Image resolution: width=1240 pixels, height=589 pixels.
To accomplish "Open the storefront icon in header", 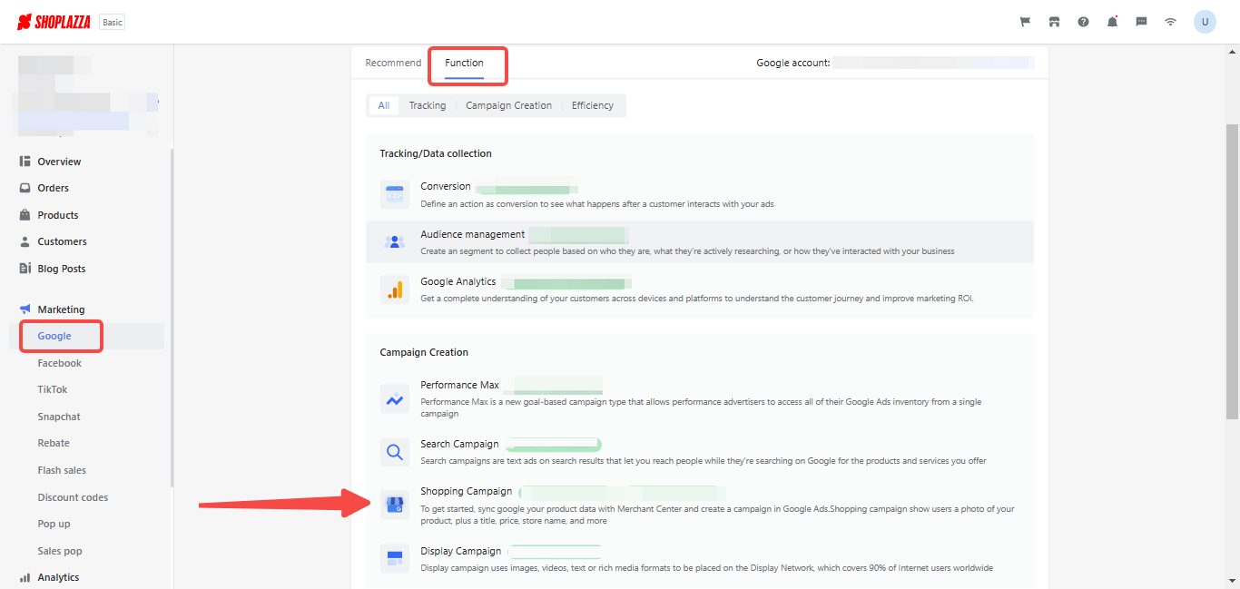I will click(x=1054, y=22).
